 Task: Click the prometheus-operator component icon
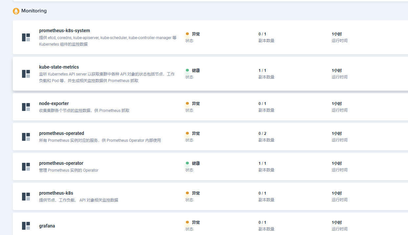[26, 167]
